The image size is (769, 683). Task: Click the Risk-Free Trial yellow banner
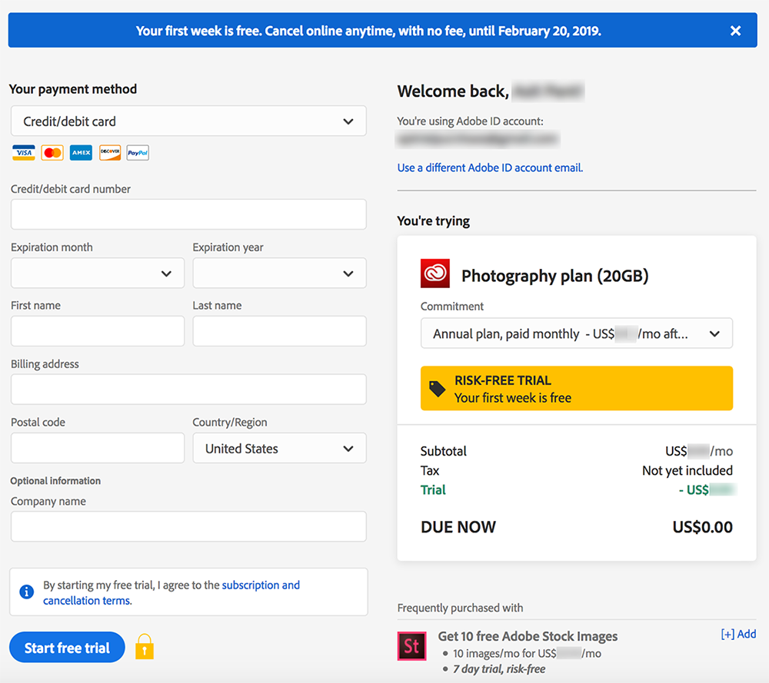[x=577, y=388]
